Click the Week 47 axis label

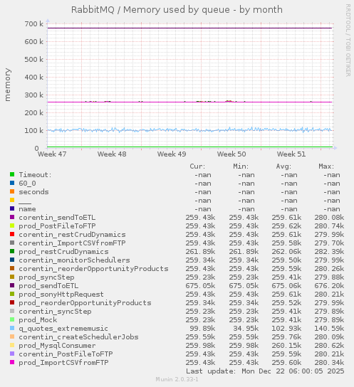tap(52, 154)
